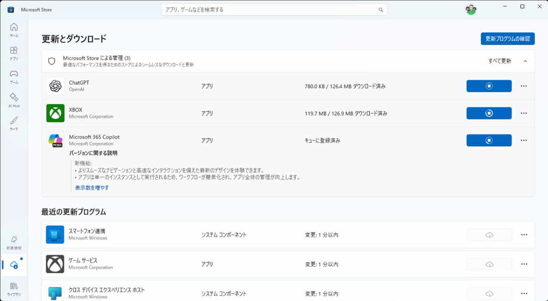The image size is (548, 301).
Task: Cancel queued Microsoft 365 Copilot update
Action: pos(489,140)
